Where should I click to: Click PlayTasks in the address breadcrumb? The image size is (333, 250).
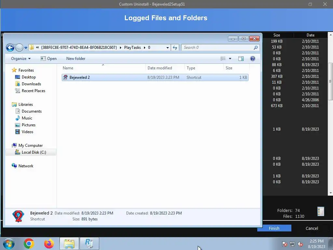click(132, 48)
